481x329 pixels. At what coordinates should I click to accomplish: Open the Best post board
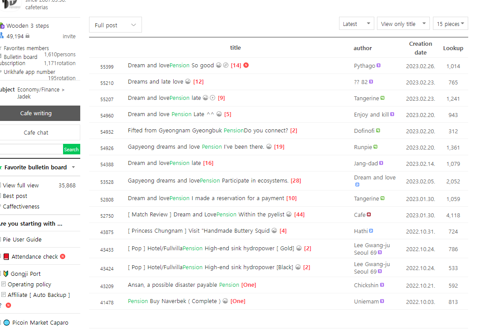tap(15, 196)
